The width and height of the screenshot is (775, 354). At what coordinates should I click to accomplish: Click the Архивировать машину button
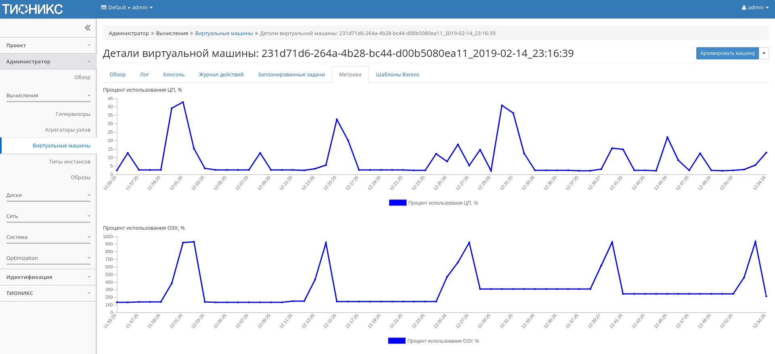727,53
